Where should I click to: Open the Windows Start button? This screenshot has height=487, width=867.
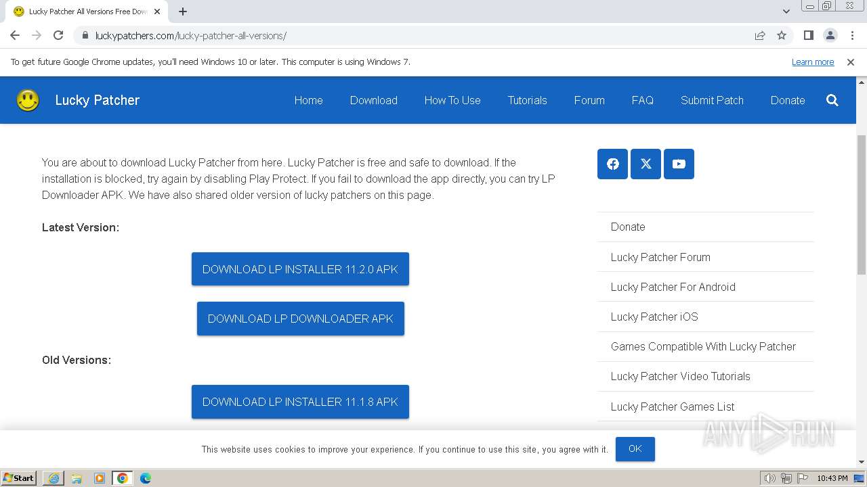point(18,478)
